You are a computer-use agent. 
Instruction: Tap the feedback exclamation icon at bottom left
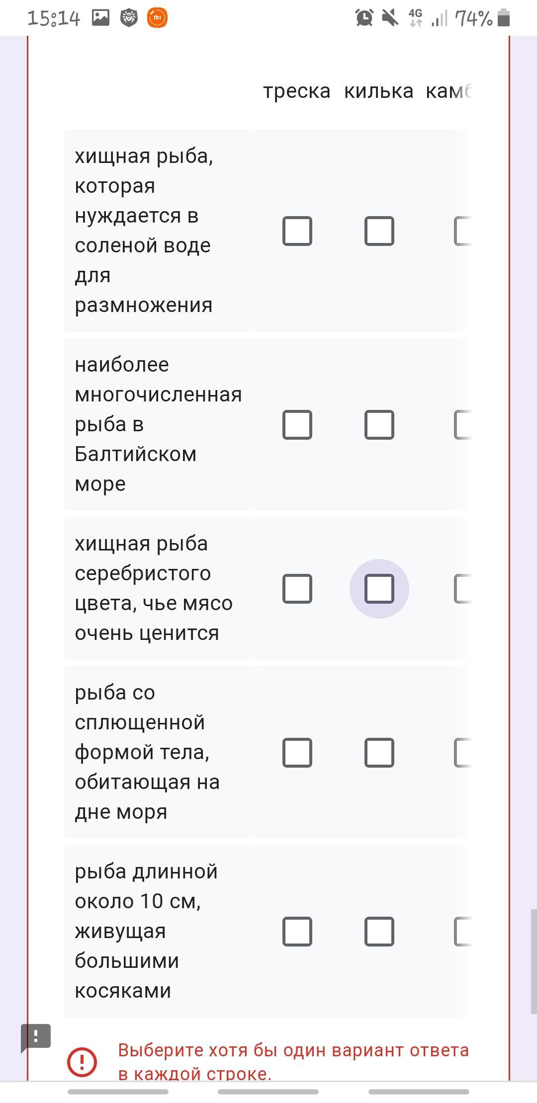[36, 1037]
